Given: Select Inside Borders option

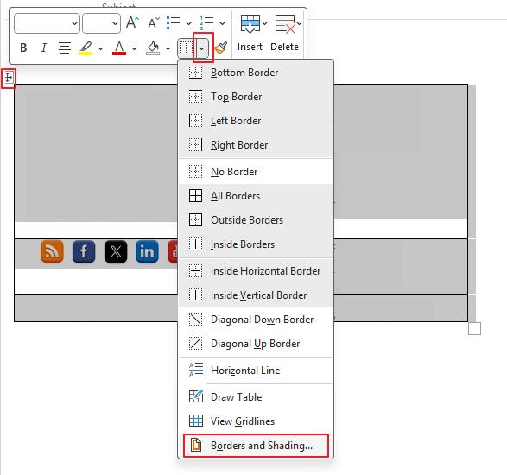Looking at the screenshot, I should [x=256, y=244].
